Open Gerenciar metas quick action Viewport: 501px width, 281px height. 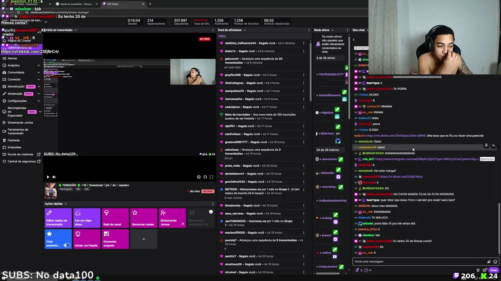click(144, 218)
